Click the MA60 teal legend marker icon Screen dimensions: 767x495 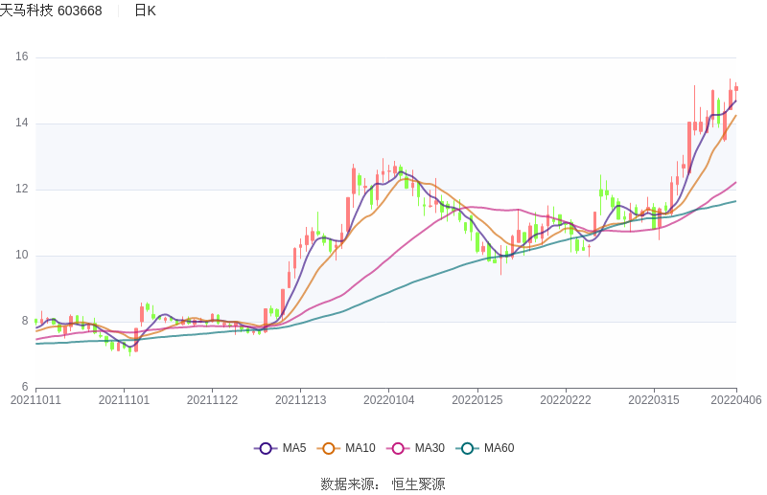[x=467, y=448]
